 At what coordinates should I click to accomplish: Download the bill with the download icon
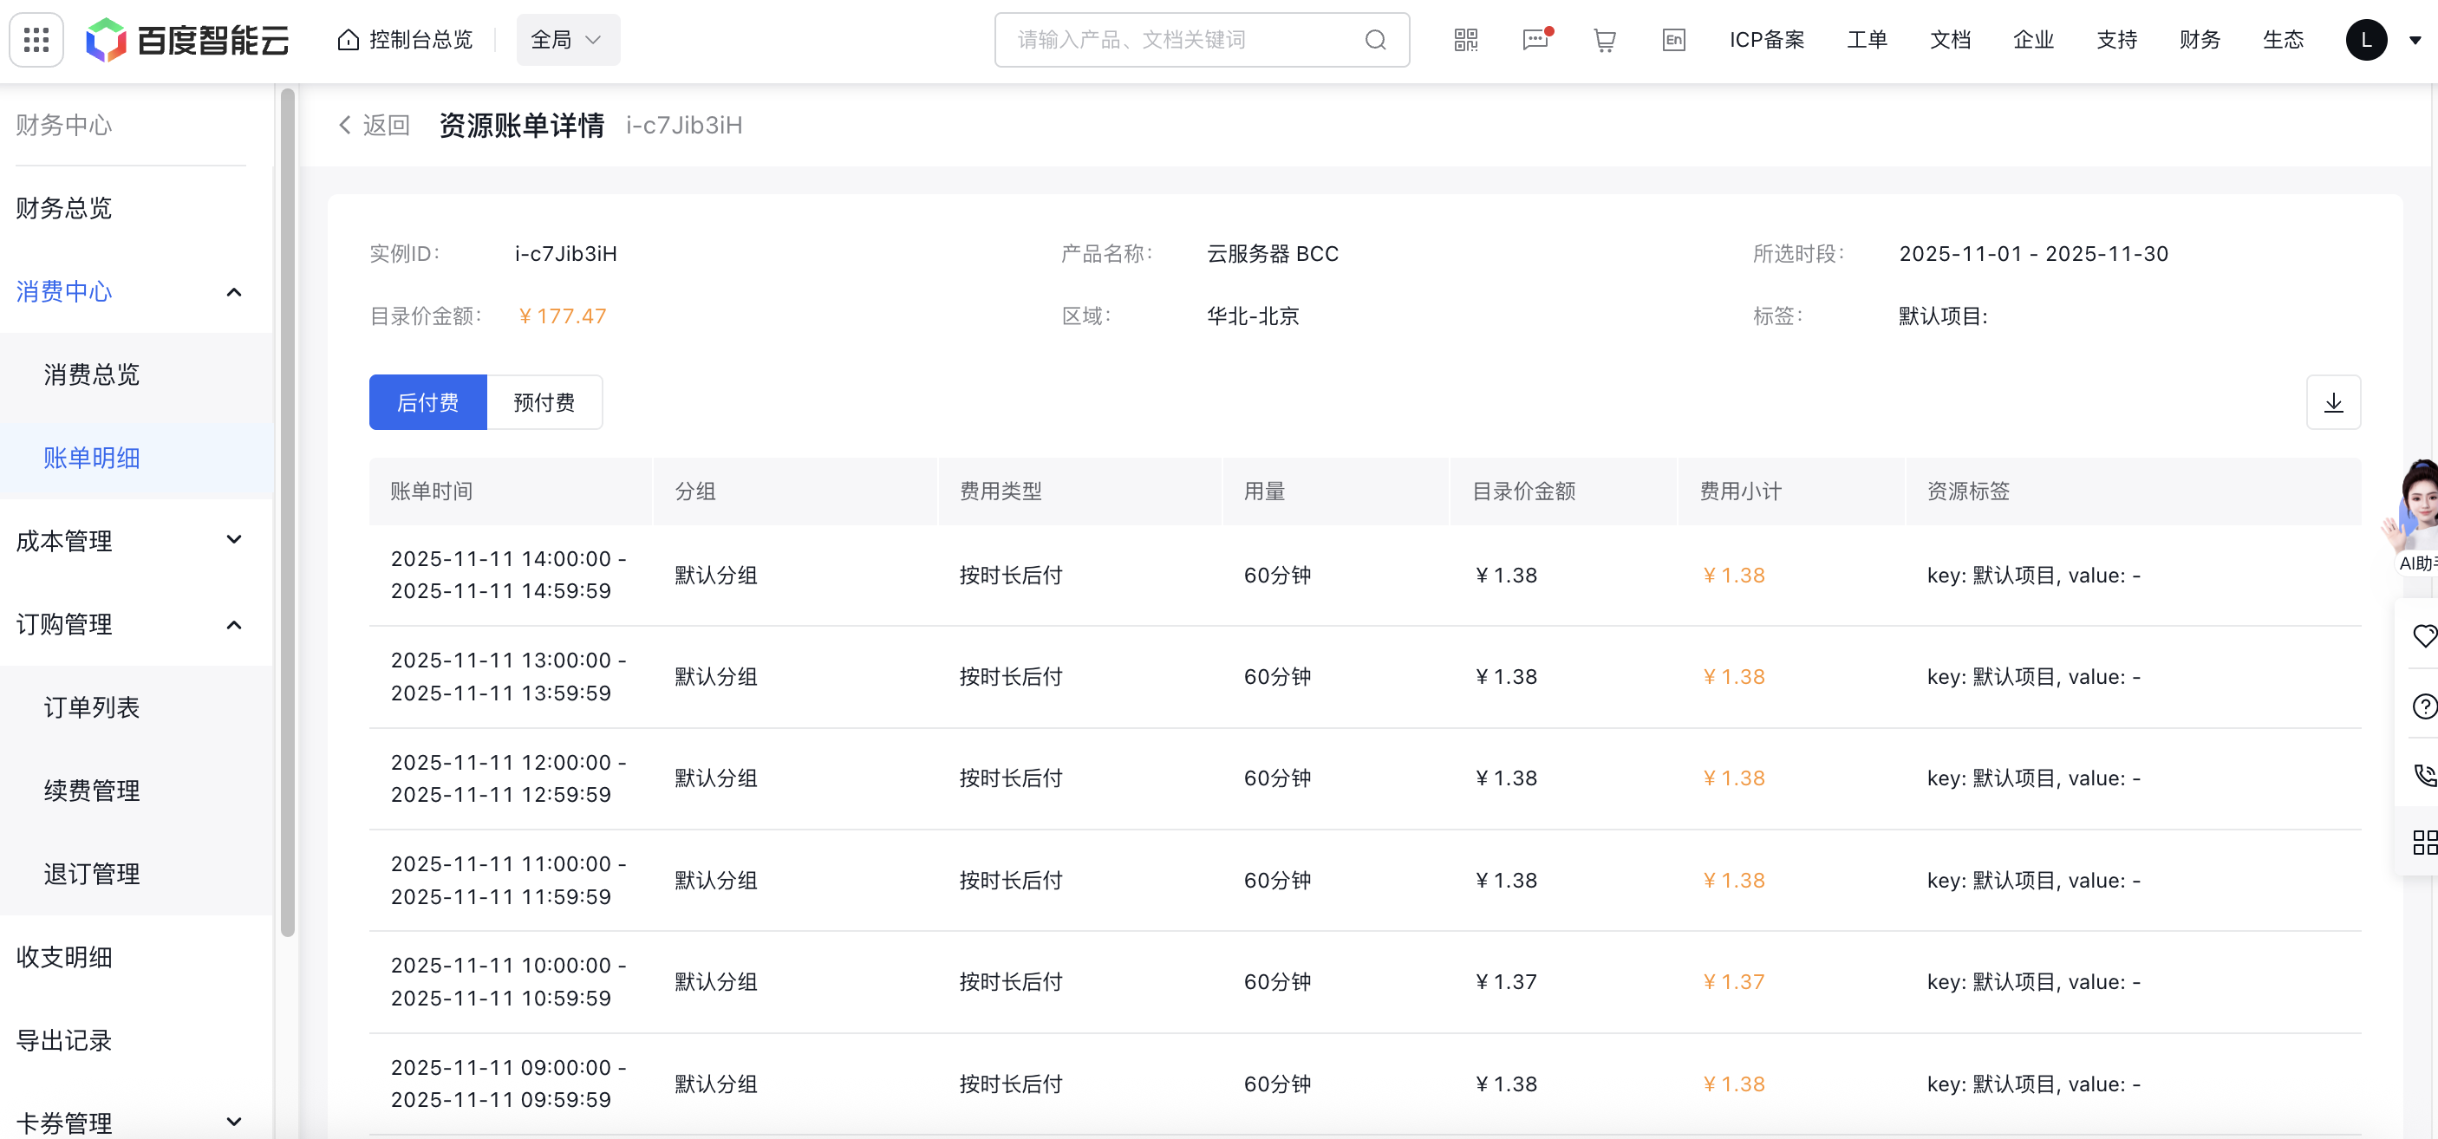click(2333, 402)
